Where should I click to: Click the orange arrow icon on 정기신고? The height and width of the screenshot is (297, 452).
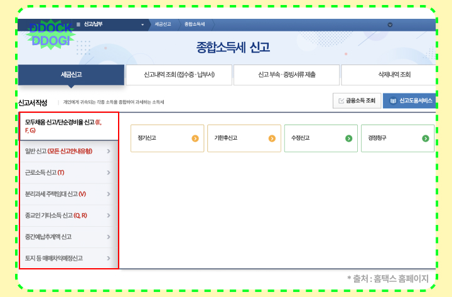pos(195,138)
